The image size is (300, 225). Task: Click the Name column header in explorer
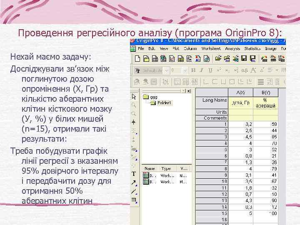[x=150, y=169]
